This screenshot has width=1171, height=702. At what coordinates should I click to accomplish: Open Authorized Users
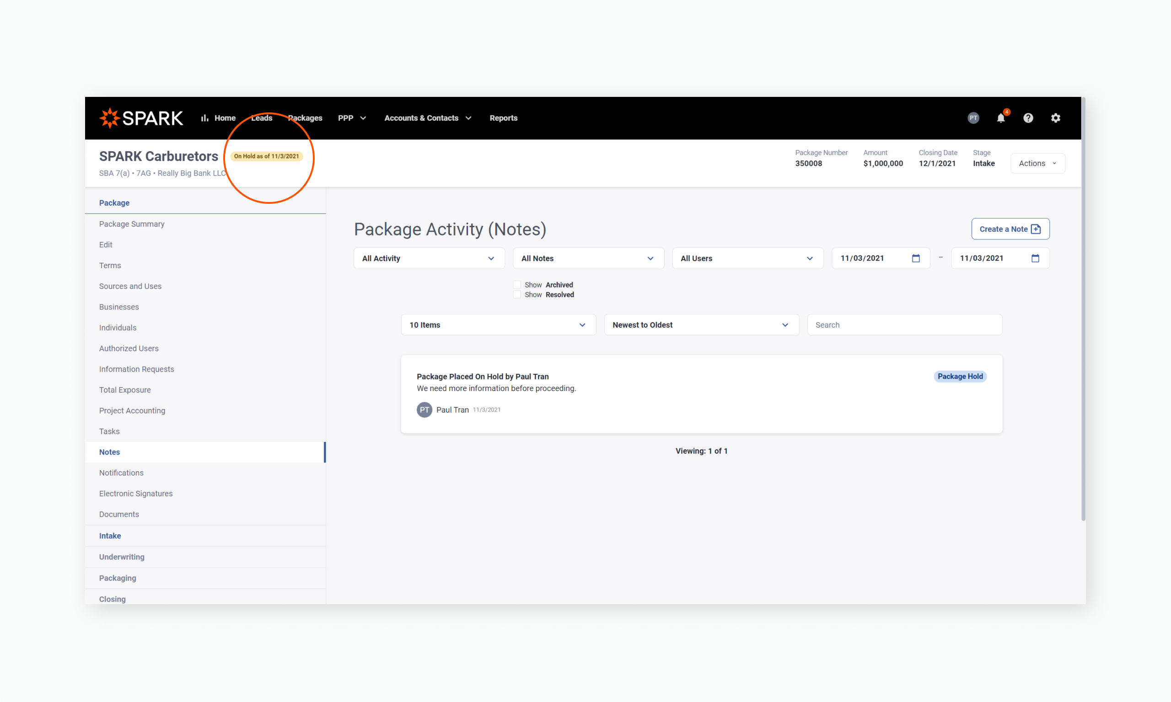pyautogui.click(x=205, y=349)
